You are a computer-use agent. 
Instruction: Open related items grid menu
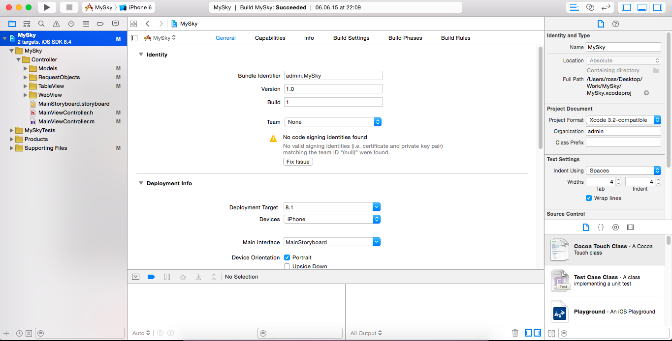(x=133, y=24)
